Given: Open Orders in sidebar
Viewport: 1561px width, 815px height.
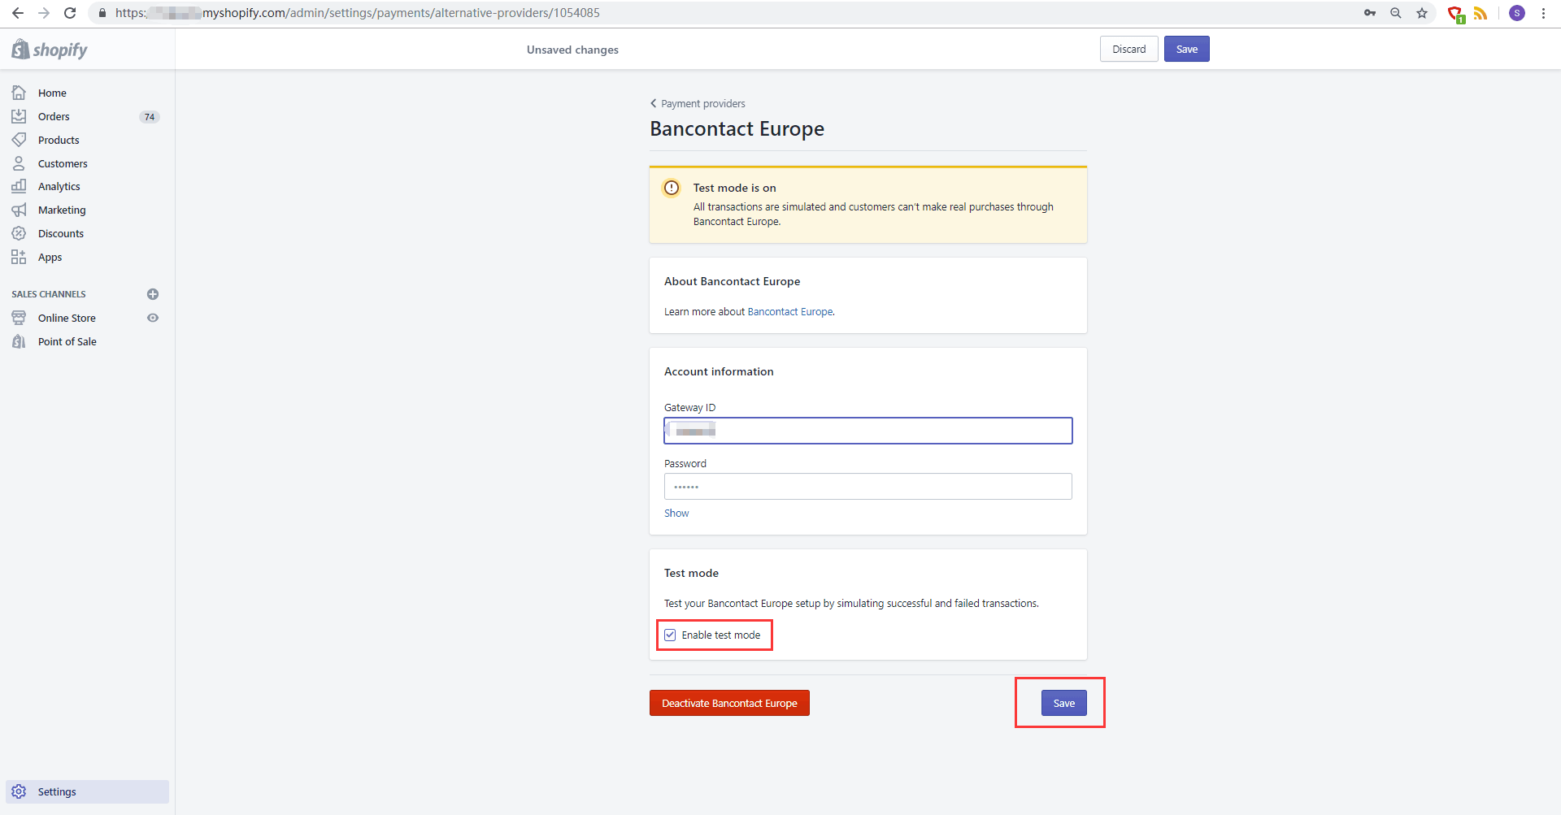Looking at the screenshot, I should tap(54, 116).
